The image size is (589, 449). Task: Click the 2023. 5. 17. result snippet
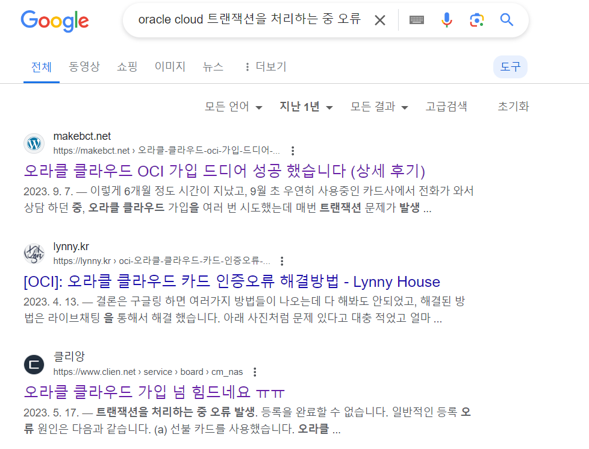tap(247, 421)
